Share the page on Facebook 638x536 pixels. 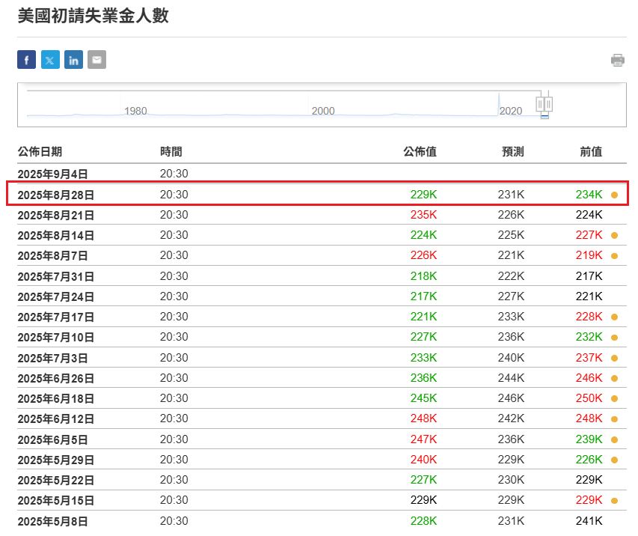[26, 60]
